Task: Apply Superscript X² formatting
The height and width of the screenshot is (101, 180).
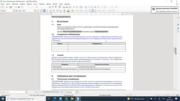Action: (57, 11)
